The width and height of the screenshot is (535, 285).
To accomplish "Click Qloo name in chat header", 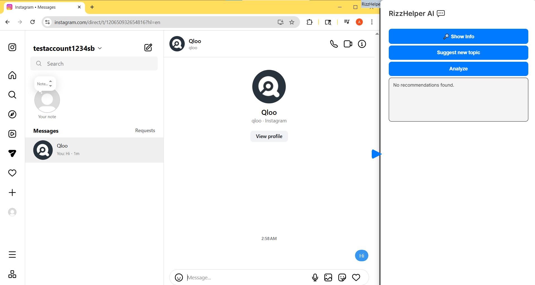I will coord(195,41).
